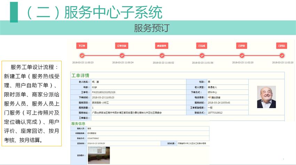Click the service staff phone 15240706842

[x=94, y=138]
